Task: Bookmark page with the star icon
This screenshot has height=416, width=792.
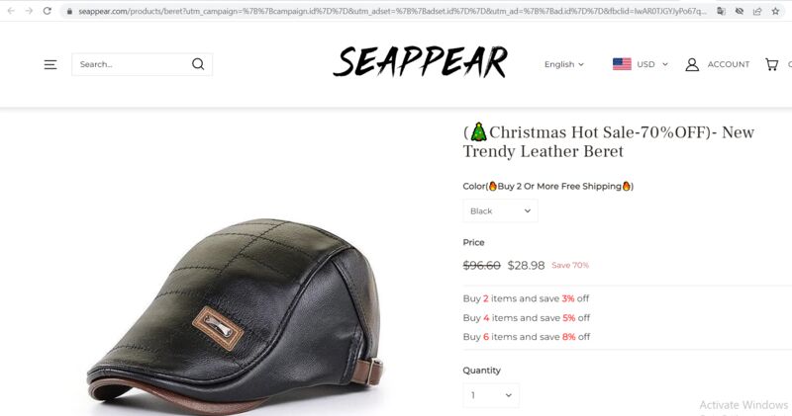Action: pos(775,11)
